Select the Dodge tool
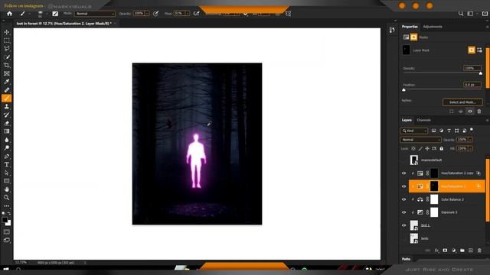This screenshot has height=275, width=490. (x=7, y=147)
